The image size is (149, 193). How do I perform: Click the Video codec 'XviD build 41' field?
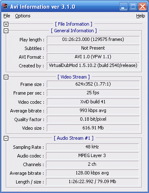(x=93, y=102)
